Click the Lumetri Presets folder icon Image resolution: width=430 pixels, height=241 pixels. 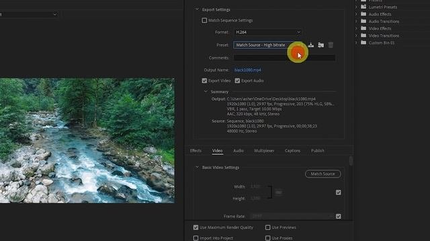point(363,7)
